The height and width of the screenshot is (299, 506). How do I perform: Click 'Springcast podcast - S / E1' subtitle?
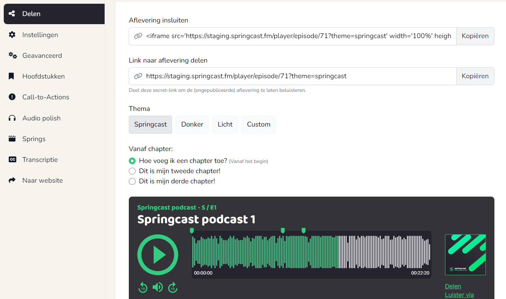(x=177, y=207)
